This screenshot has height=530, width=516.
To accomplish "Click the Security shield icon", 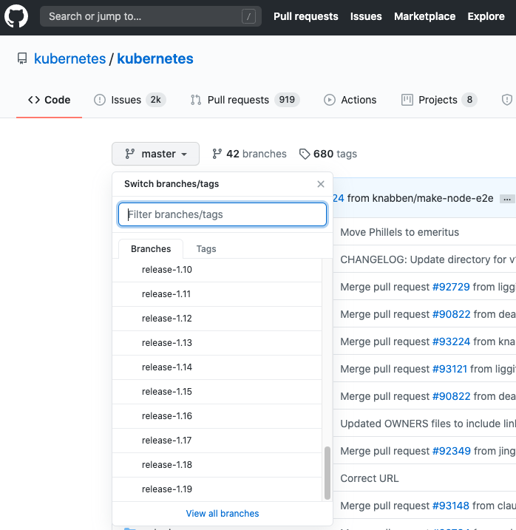I will pos(506,100).
